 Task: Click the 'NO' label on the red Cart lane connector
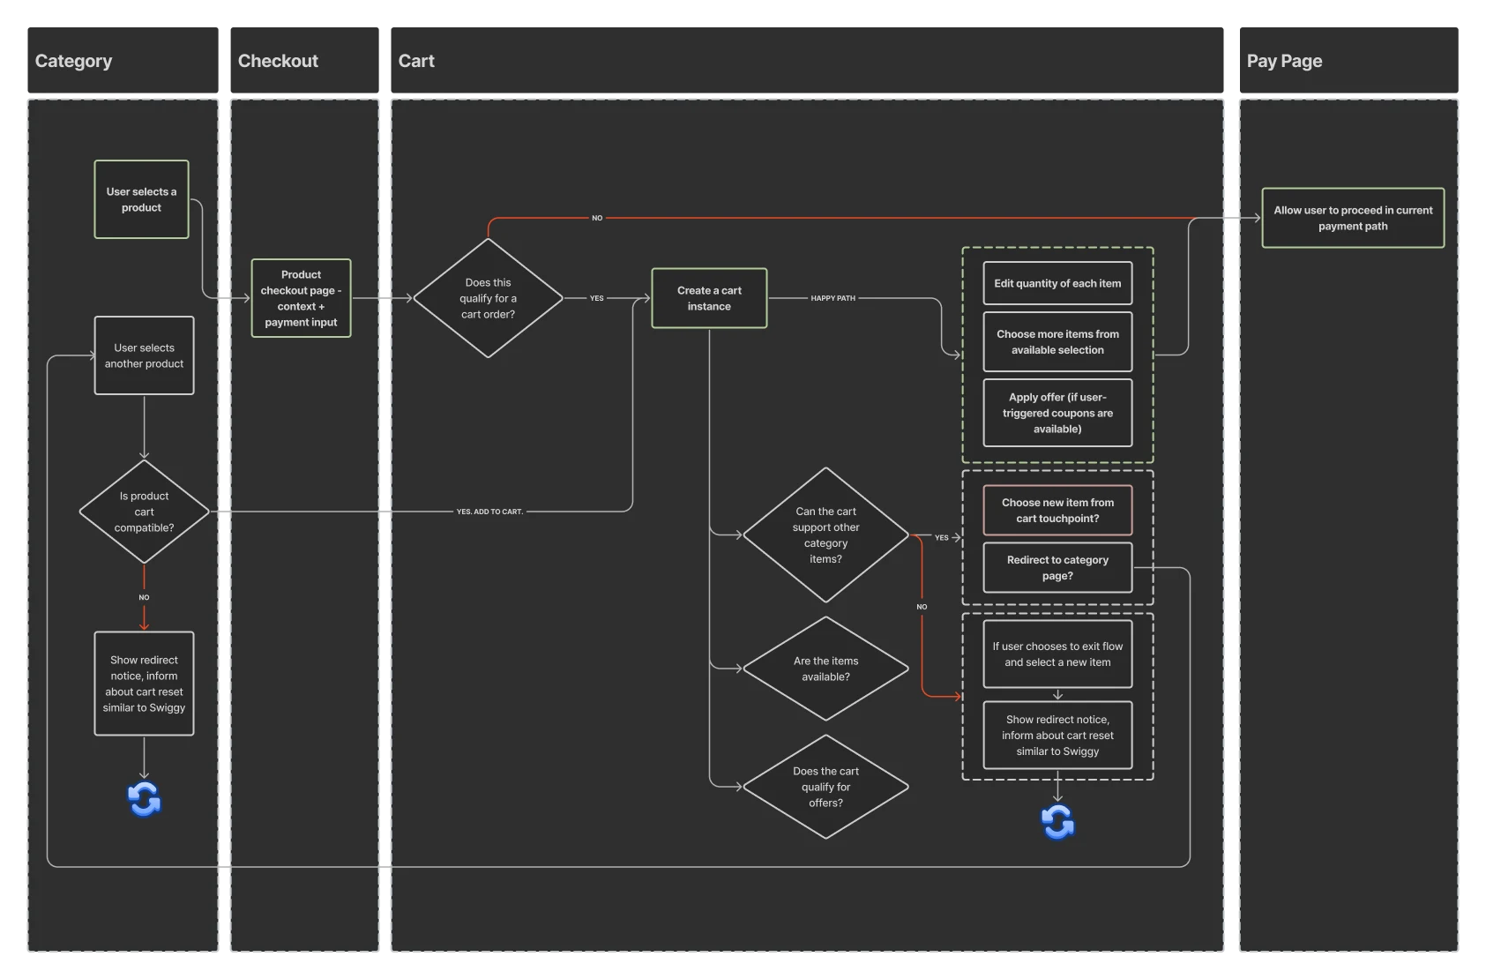coord(922,607)
